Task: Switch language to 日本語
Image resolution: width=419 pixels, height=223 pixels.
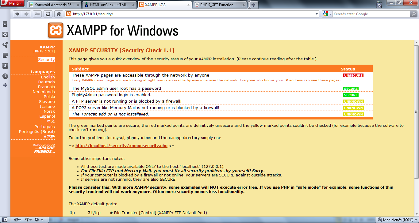Action: click(x=49, y=137)
